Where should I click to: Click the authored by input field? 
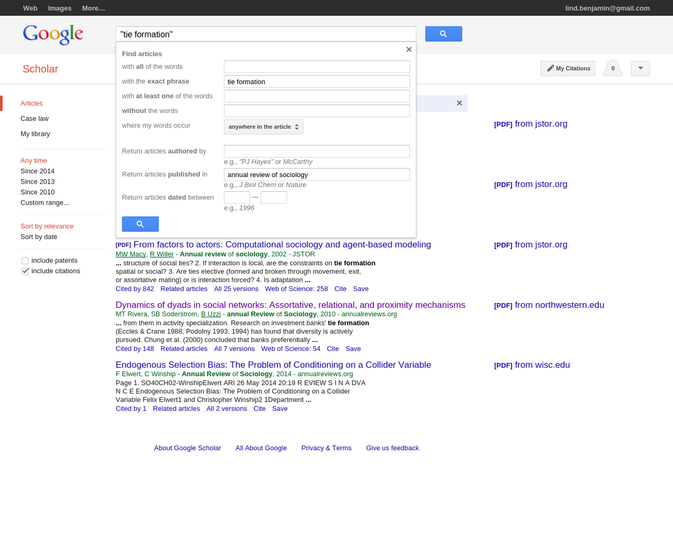coord(316,151)
